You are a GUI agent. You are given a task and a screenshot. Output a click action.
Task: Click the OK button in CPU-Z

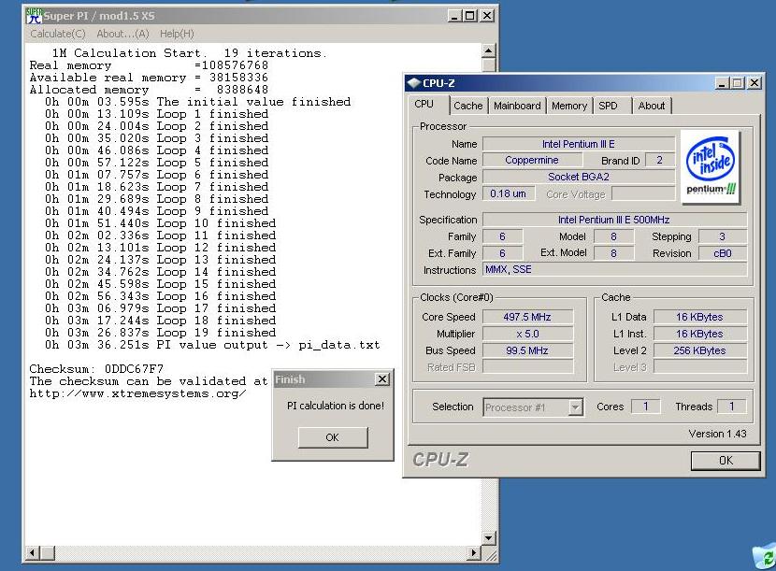tap(726, 461)
